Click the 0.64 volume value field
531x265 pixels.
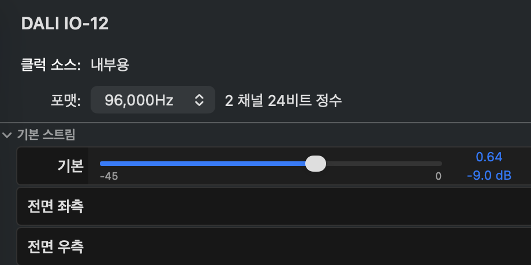coord(489,157)
